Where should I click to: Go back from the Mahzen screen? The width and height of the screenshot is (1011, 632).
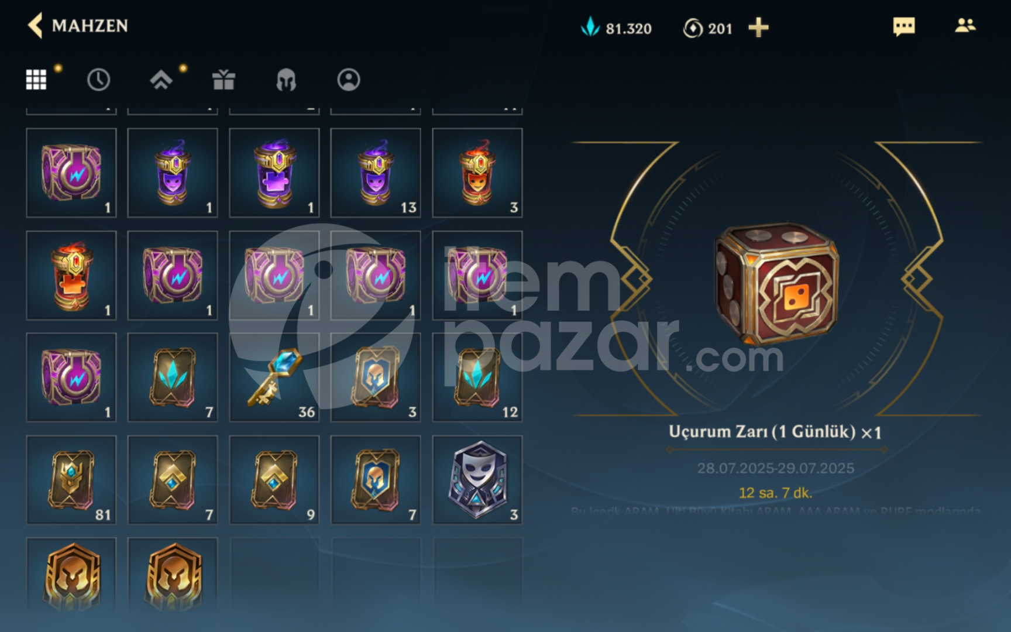35,26
